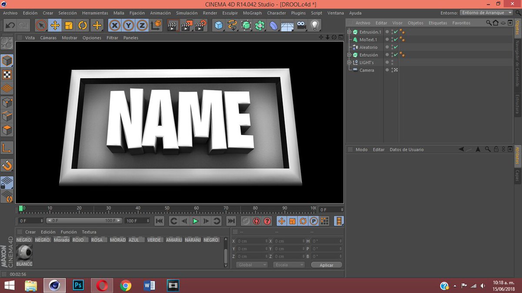Screen dimensions: 522x293
Task: Click the Aplicar button
Action: 327,265
